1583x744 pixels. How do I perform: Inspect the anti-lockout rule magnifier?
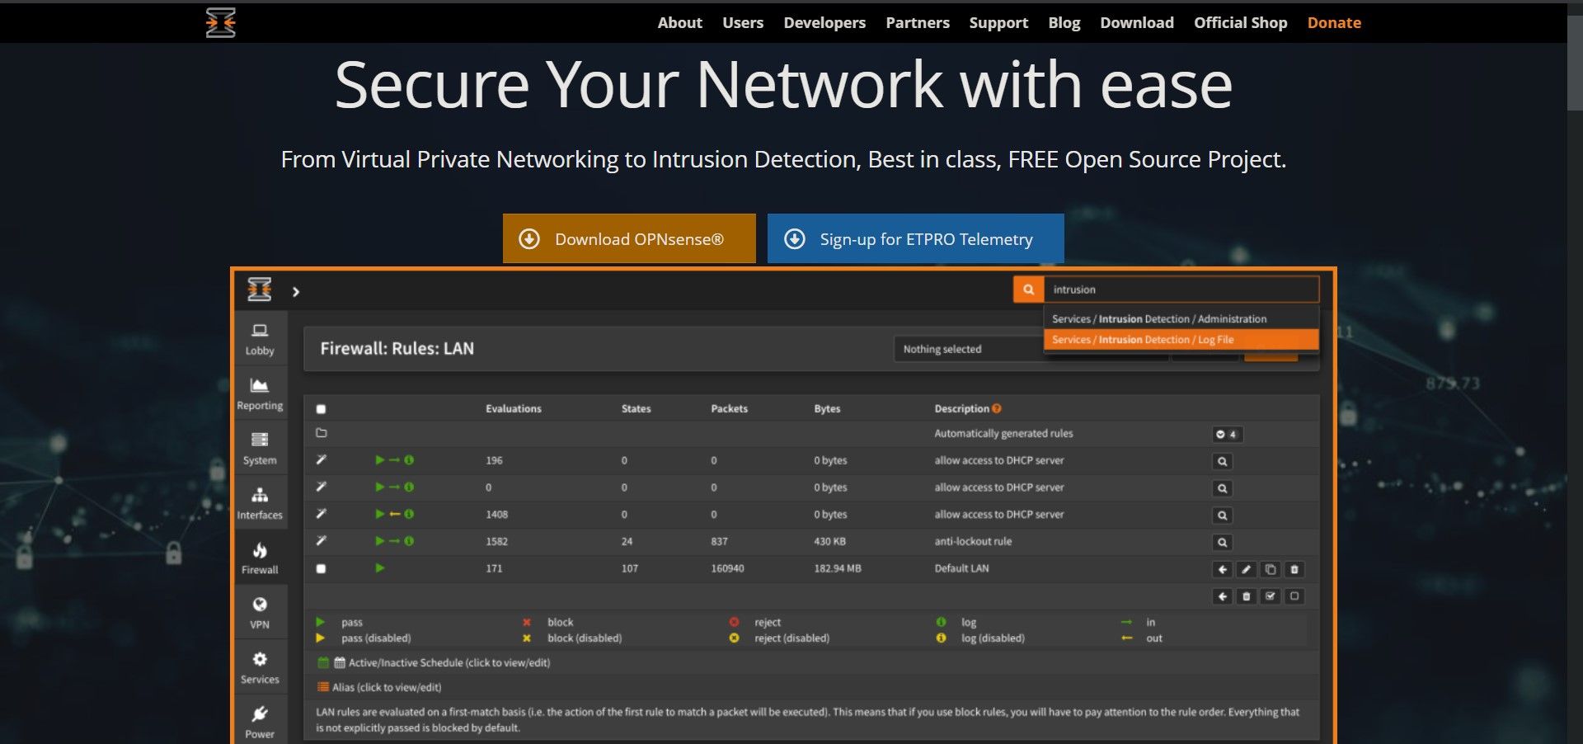(x=1223, y=542)
